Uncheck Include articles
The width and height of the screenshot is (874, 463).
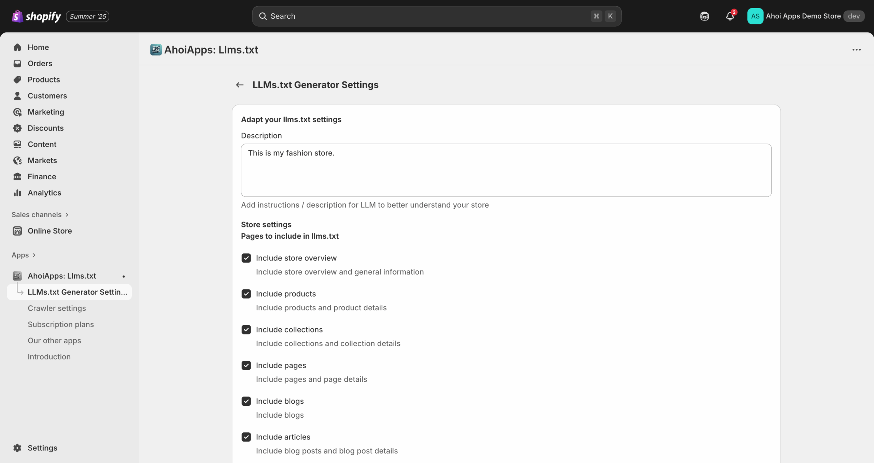246,437
